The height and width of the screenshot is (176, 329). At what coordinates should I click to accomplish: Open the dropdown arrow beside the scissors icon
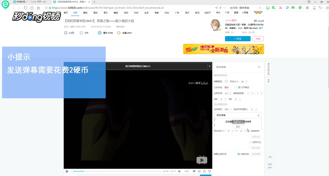coord(283,8)
